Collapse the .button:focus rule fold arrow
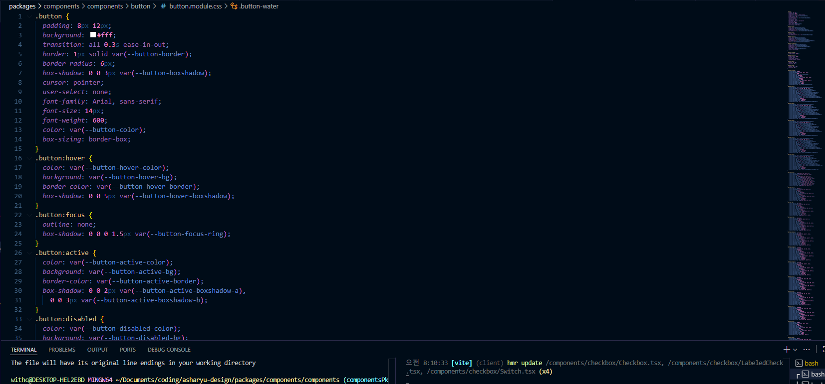The image size is (825, 384). point(30,215)
